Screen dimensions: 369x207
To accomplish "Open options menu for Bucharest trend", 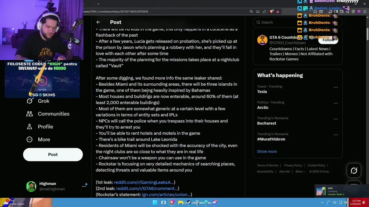I will [x=336, y=119].
